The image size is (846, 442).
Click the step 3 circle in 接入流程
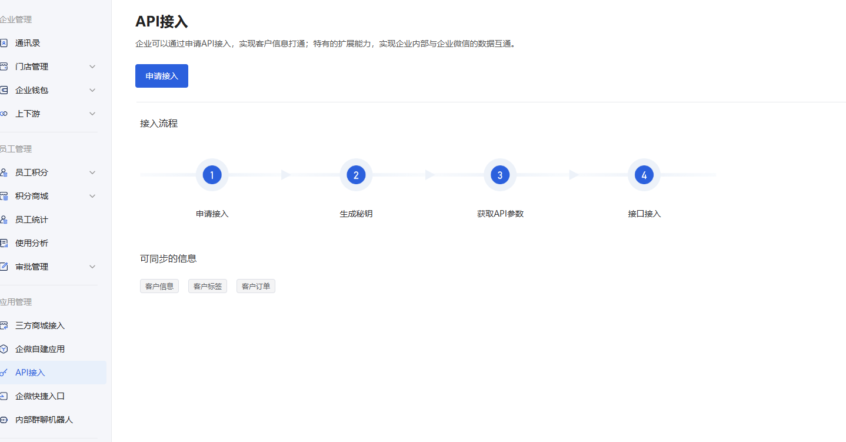tap(500, 175)
